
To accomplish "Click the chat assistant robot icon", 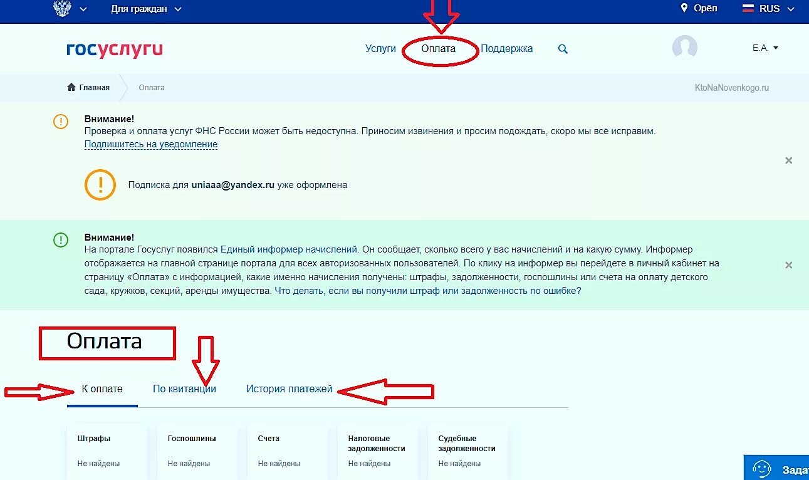I will click(761, 469).
